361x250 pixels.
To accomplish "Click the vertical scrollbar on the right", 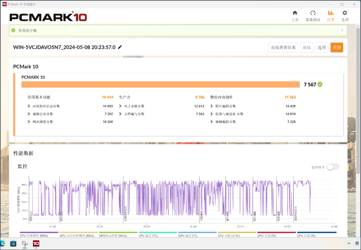I will pyautogui.click(x=358, y=101).
